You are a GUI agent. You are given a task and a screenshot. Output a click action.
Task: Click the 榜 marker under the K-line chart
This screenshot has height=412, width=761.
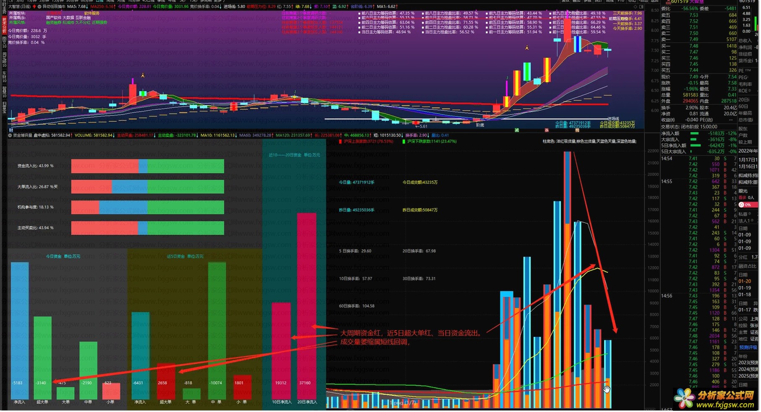(577, 130)
